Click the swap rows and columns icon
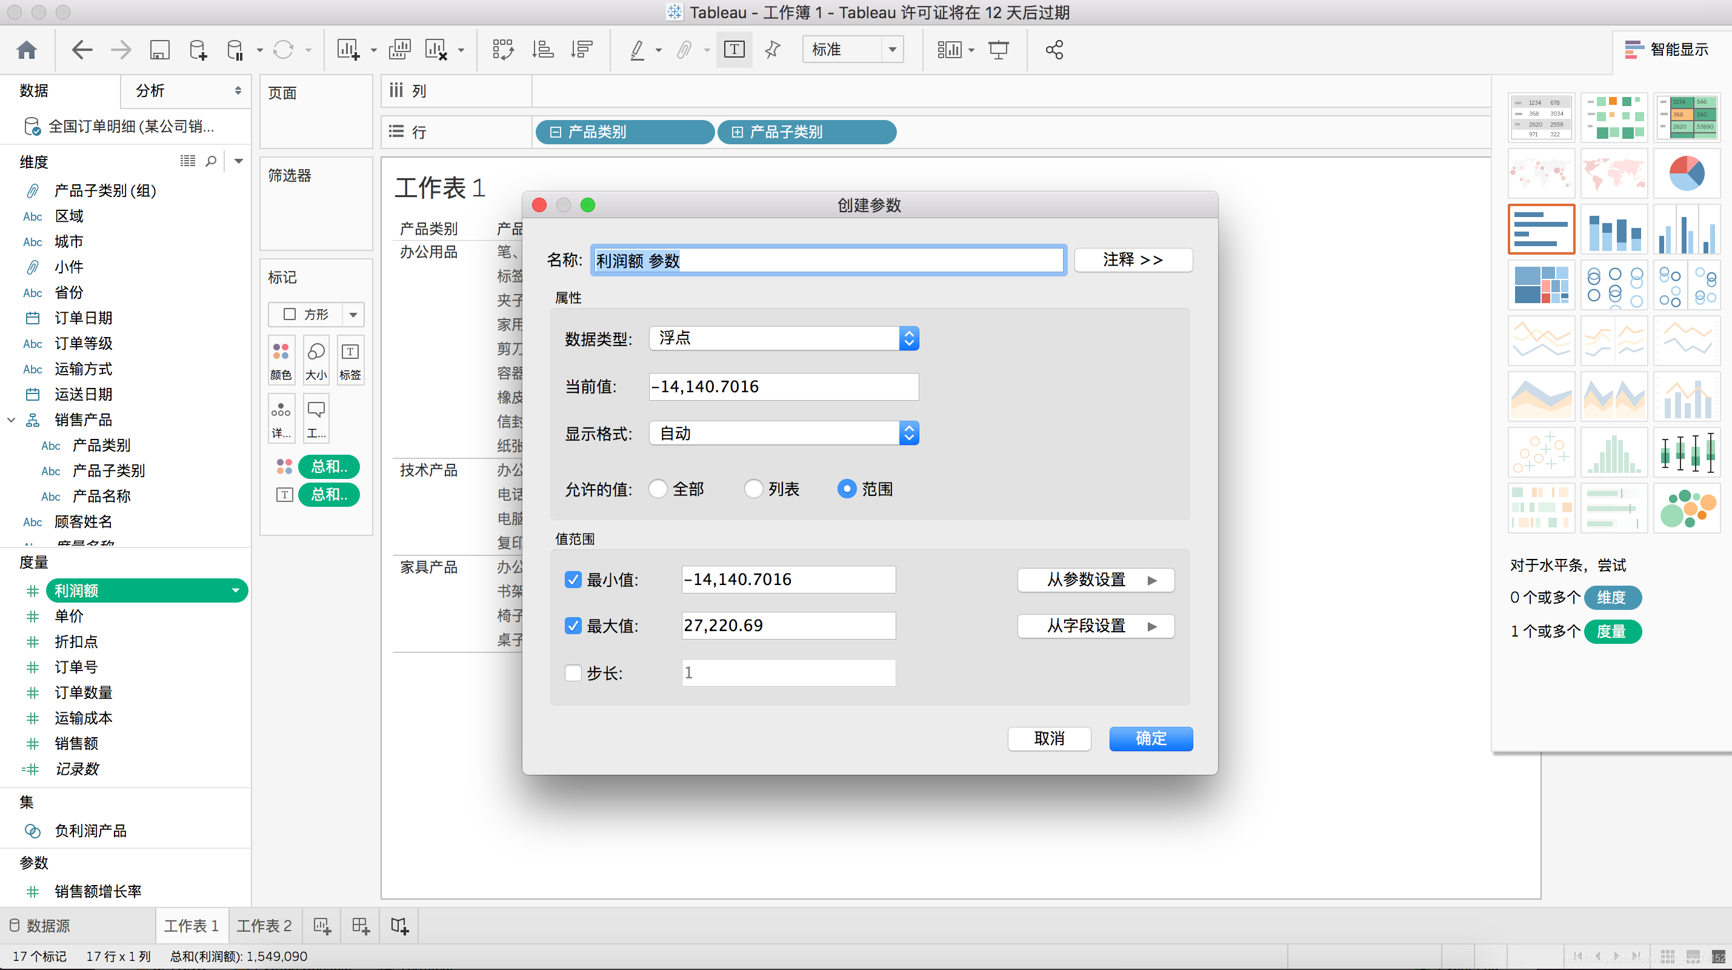The width and height of the screenshot is (1732, 970). coord(503,50)
